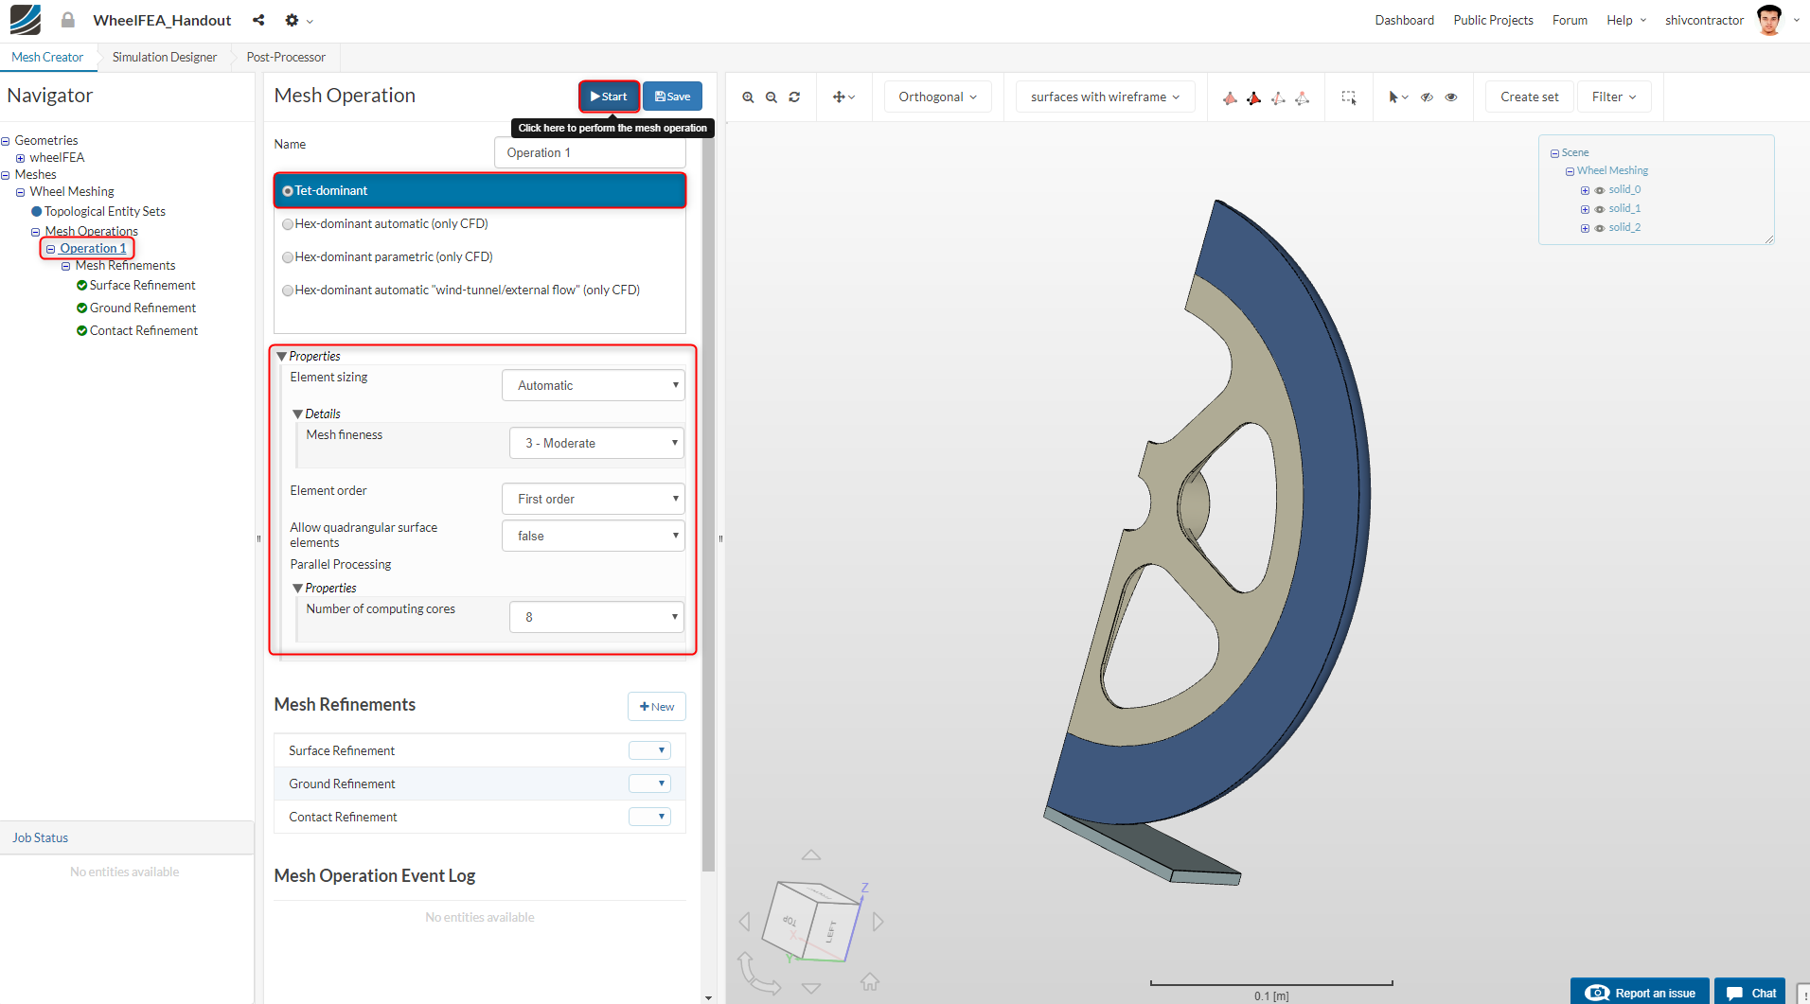This screenshot has height=1004, width=1810.
Task: Switch to the Simulation Designer tab
Action: click(x=165, y=57)
